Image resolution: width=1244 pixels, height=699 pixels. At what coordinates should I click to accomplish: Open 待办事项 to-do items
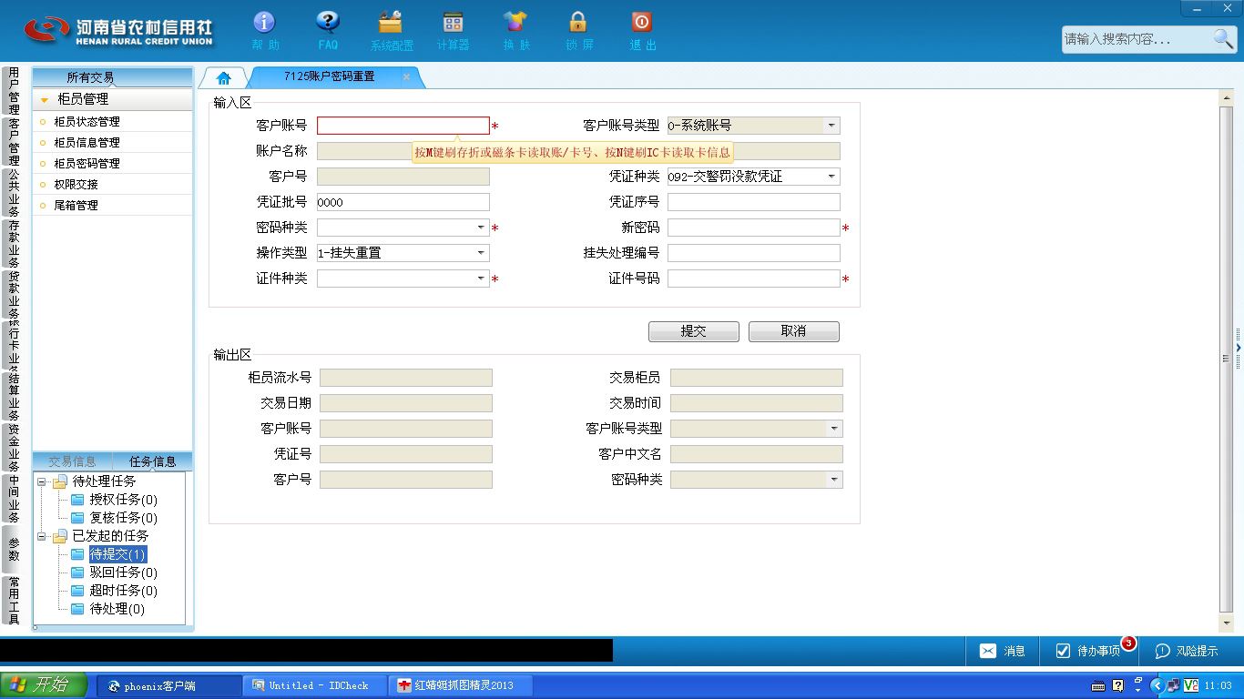1088,651
